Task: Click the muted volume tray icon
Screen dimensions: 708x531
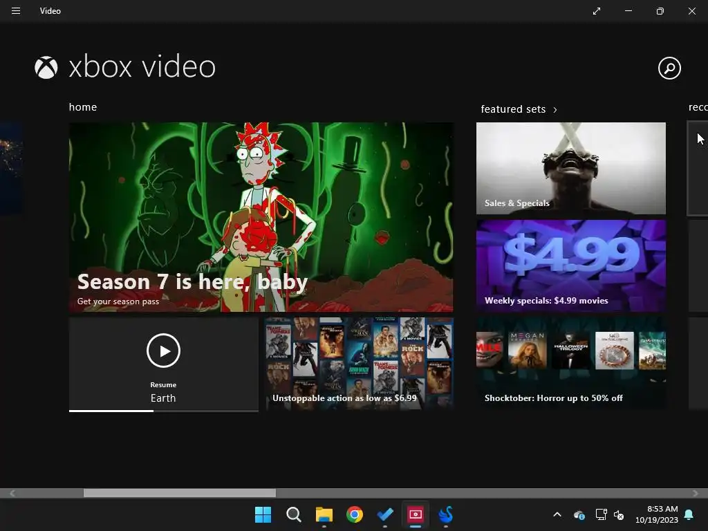Action: click(619, 514)
